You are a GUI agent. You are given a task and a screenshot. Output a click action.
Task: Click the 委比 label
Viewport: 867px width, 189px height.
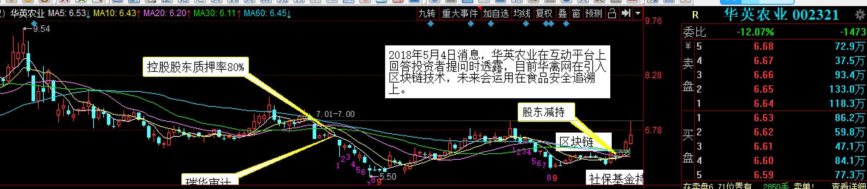(695, 32)
